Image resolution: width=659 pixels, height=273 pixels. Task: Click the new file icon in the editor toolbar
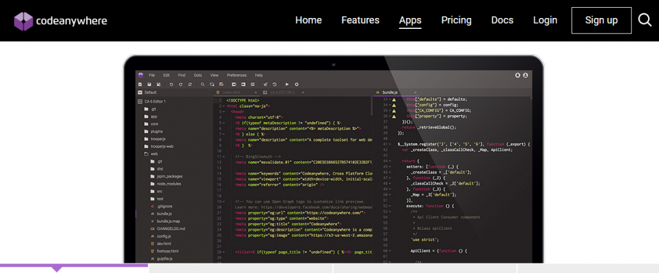(x=140, y=84)
